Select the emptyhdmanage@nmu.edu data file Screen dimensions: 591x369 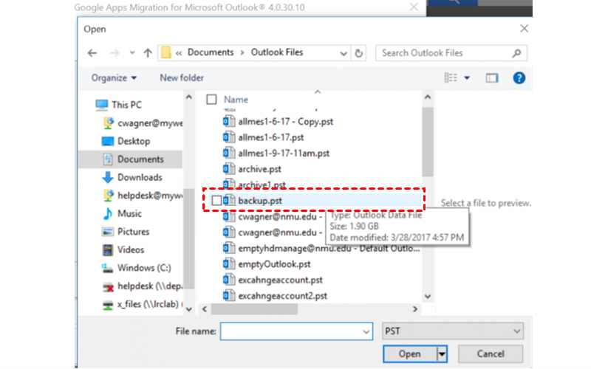(329, 249)
